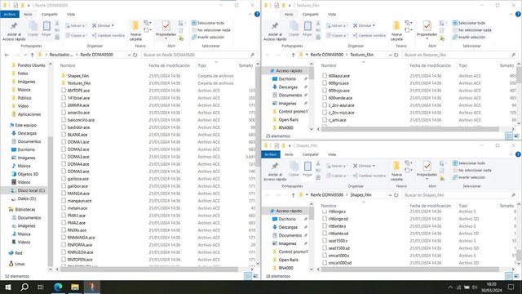Collapse the ribbon in the Textures_FAn window
The image size is (522, 294).
click(511, 15)
